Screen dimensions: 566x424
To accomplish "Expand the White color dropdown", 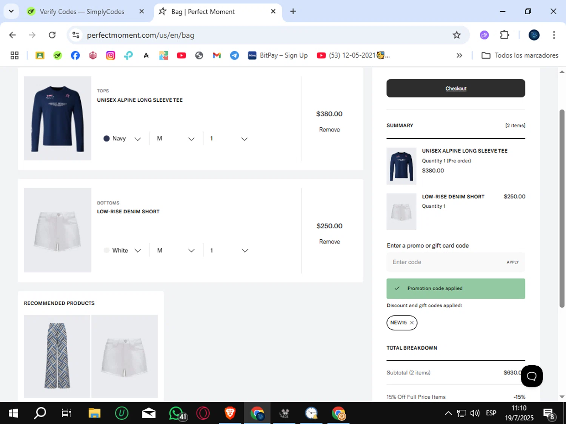I will point(122,251).
